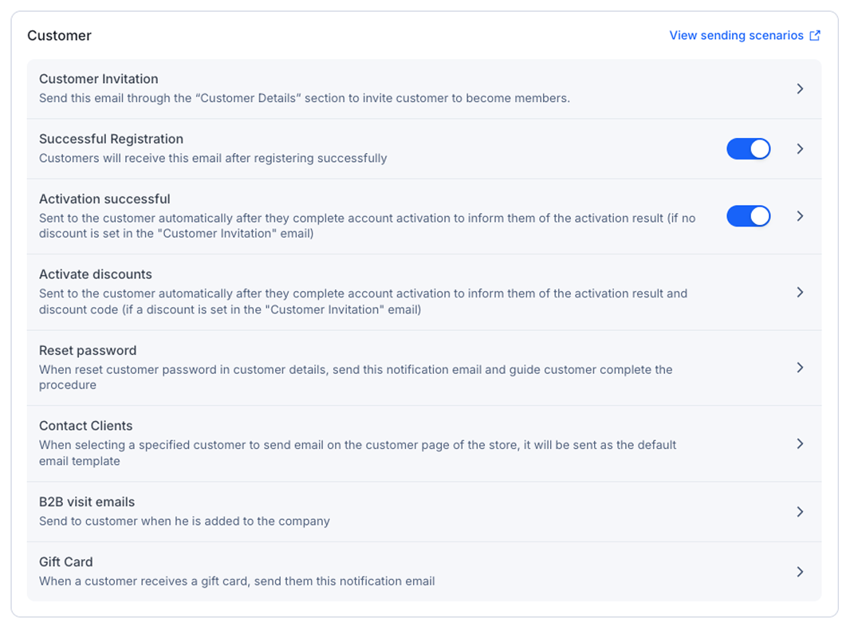Image resolution: width=854 pixels, height=630 pixels.
Task: Click the Gift Card row chevron
Action: click(x=800, y=572)
